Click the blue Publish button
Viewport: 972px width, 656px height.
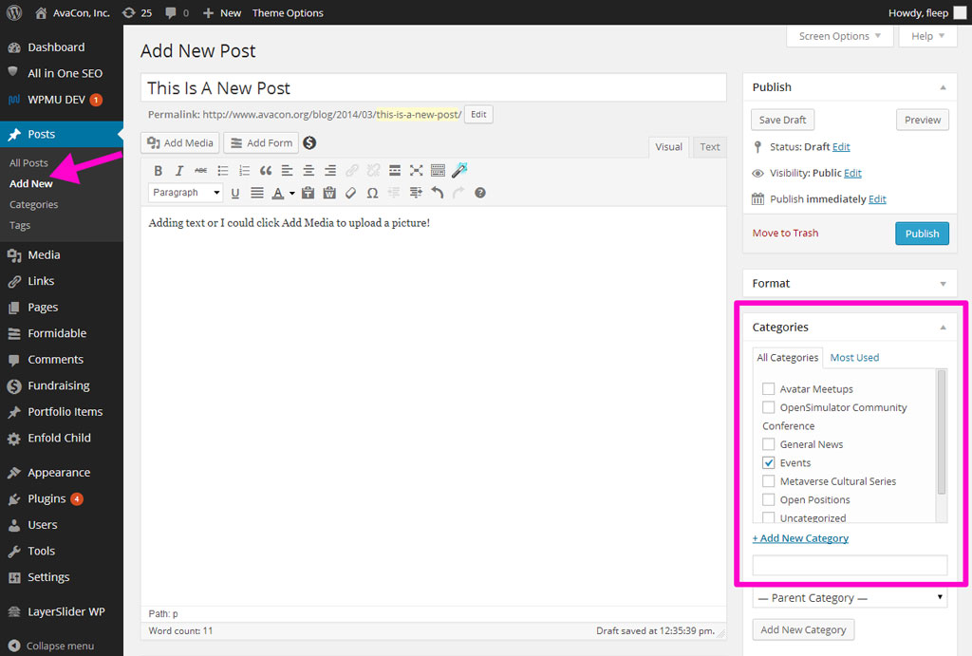[921, 234]
